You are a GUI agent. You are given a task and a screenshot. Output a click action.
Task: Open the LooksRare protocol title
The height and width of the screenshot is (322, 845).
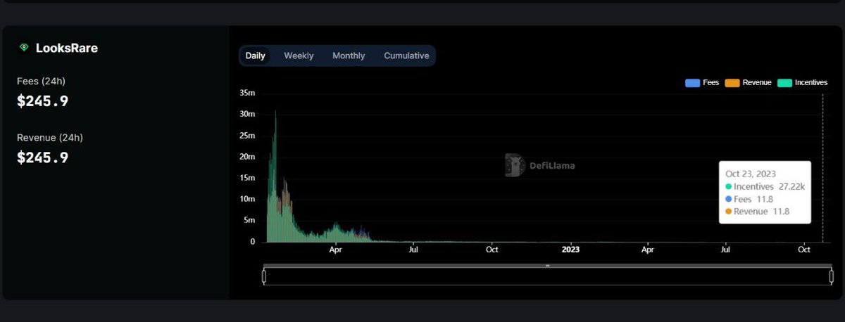coord(66,49)
